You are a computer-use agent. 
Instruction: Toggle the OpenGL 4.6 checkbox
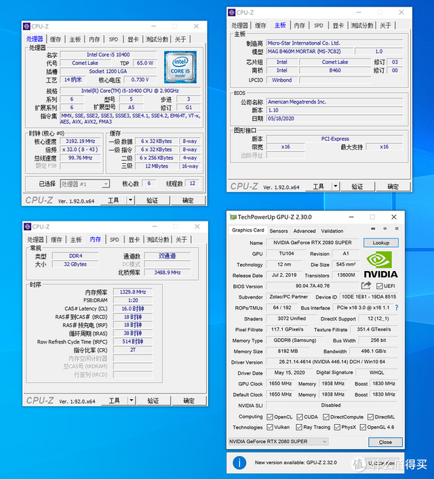(x=363, y=427)
